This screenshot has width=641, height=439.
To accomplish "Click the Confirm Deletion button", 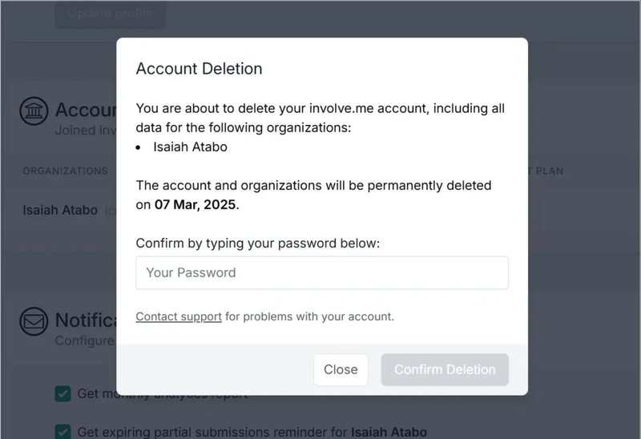I will tap(445, 369).
